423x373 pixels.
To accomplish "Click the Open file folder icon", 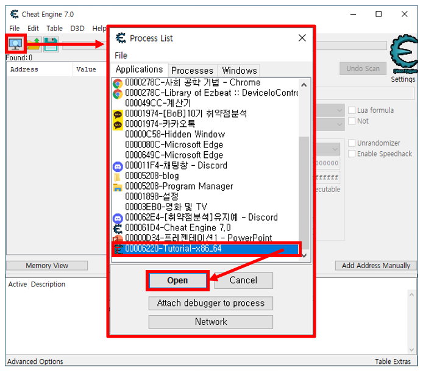I will 34,44.
